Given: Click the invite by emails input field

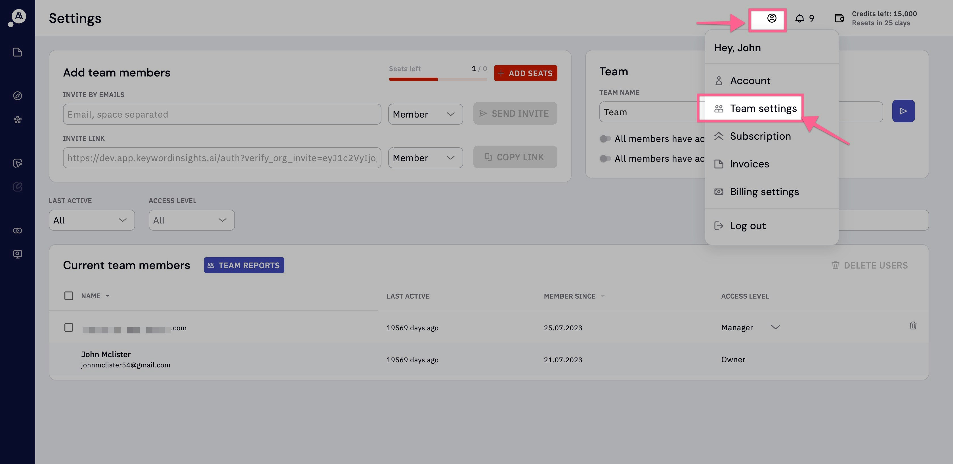Looking at the screenshot, I should (222, 114).
